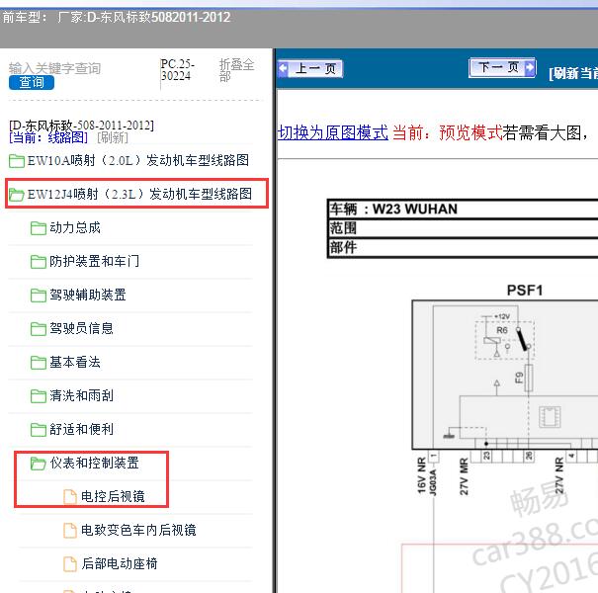Click the PC.25-30224 text
The width and height of the screenshot is (598, 593).
pyautogui.click(x=176, y=70)
